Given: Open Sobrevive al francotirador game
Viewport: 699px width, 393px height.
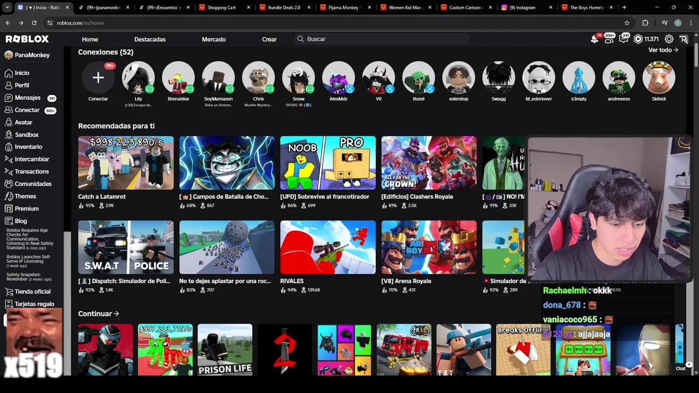Looking at the screenshot, I should tap(328, 163).
